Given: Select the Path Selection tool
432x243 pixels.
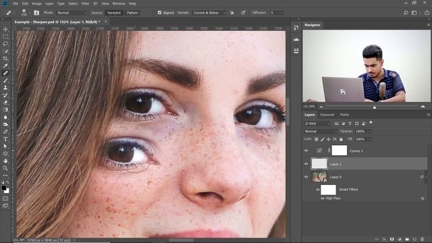Looking at the screenshot, I should [x=5, y=146].
